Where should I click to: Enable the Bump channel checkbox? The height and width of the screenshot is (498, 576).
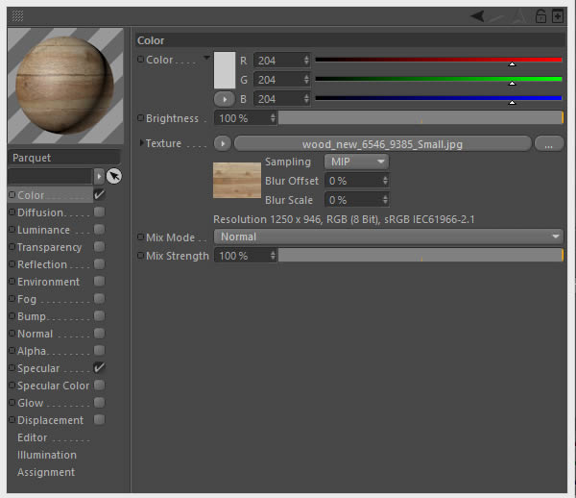99,315
